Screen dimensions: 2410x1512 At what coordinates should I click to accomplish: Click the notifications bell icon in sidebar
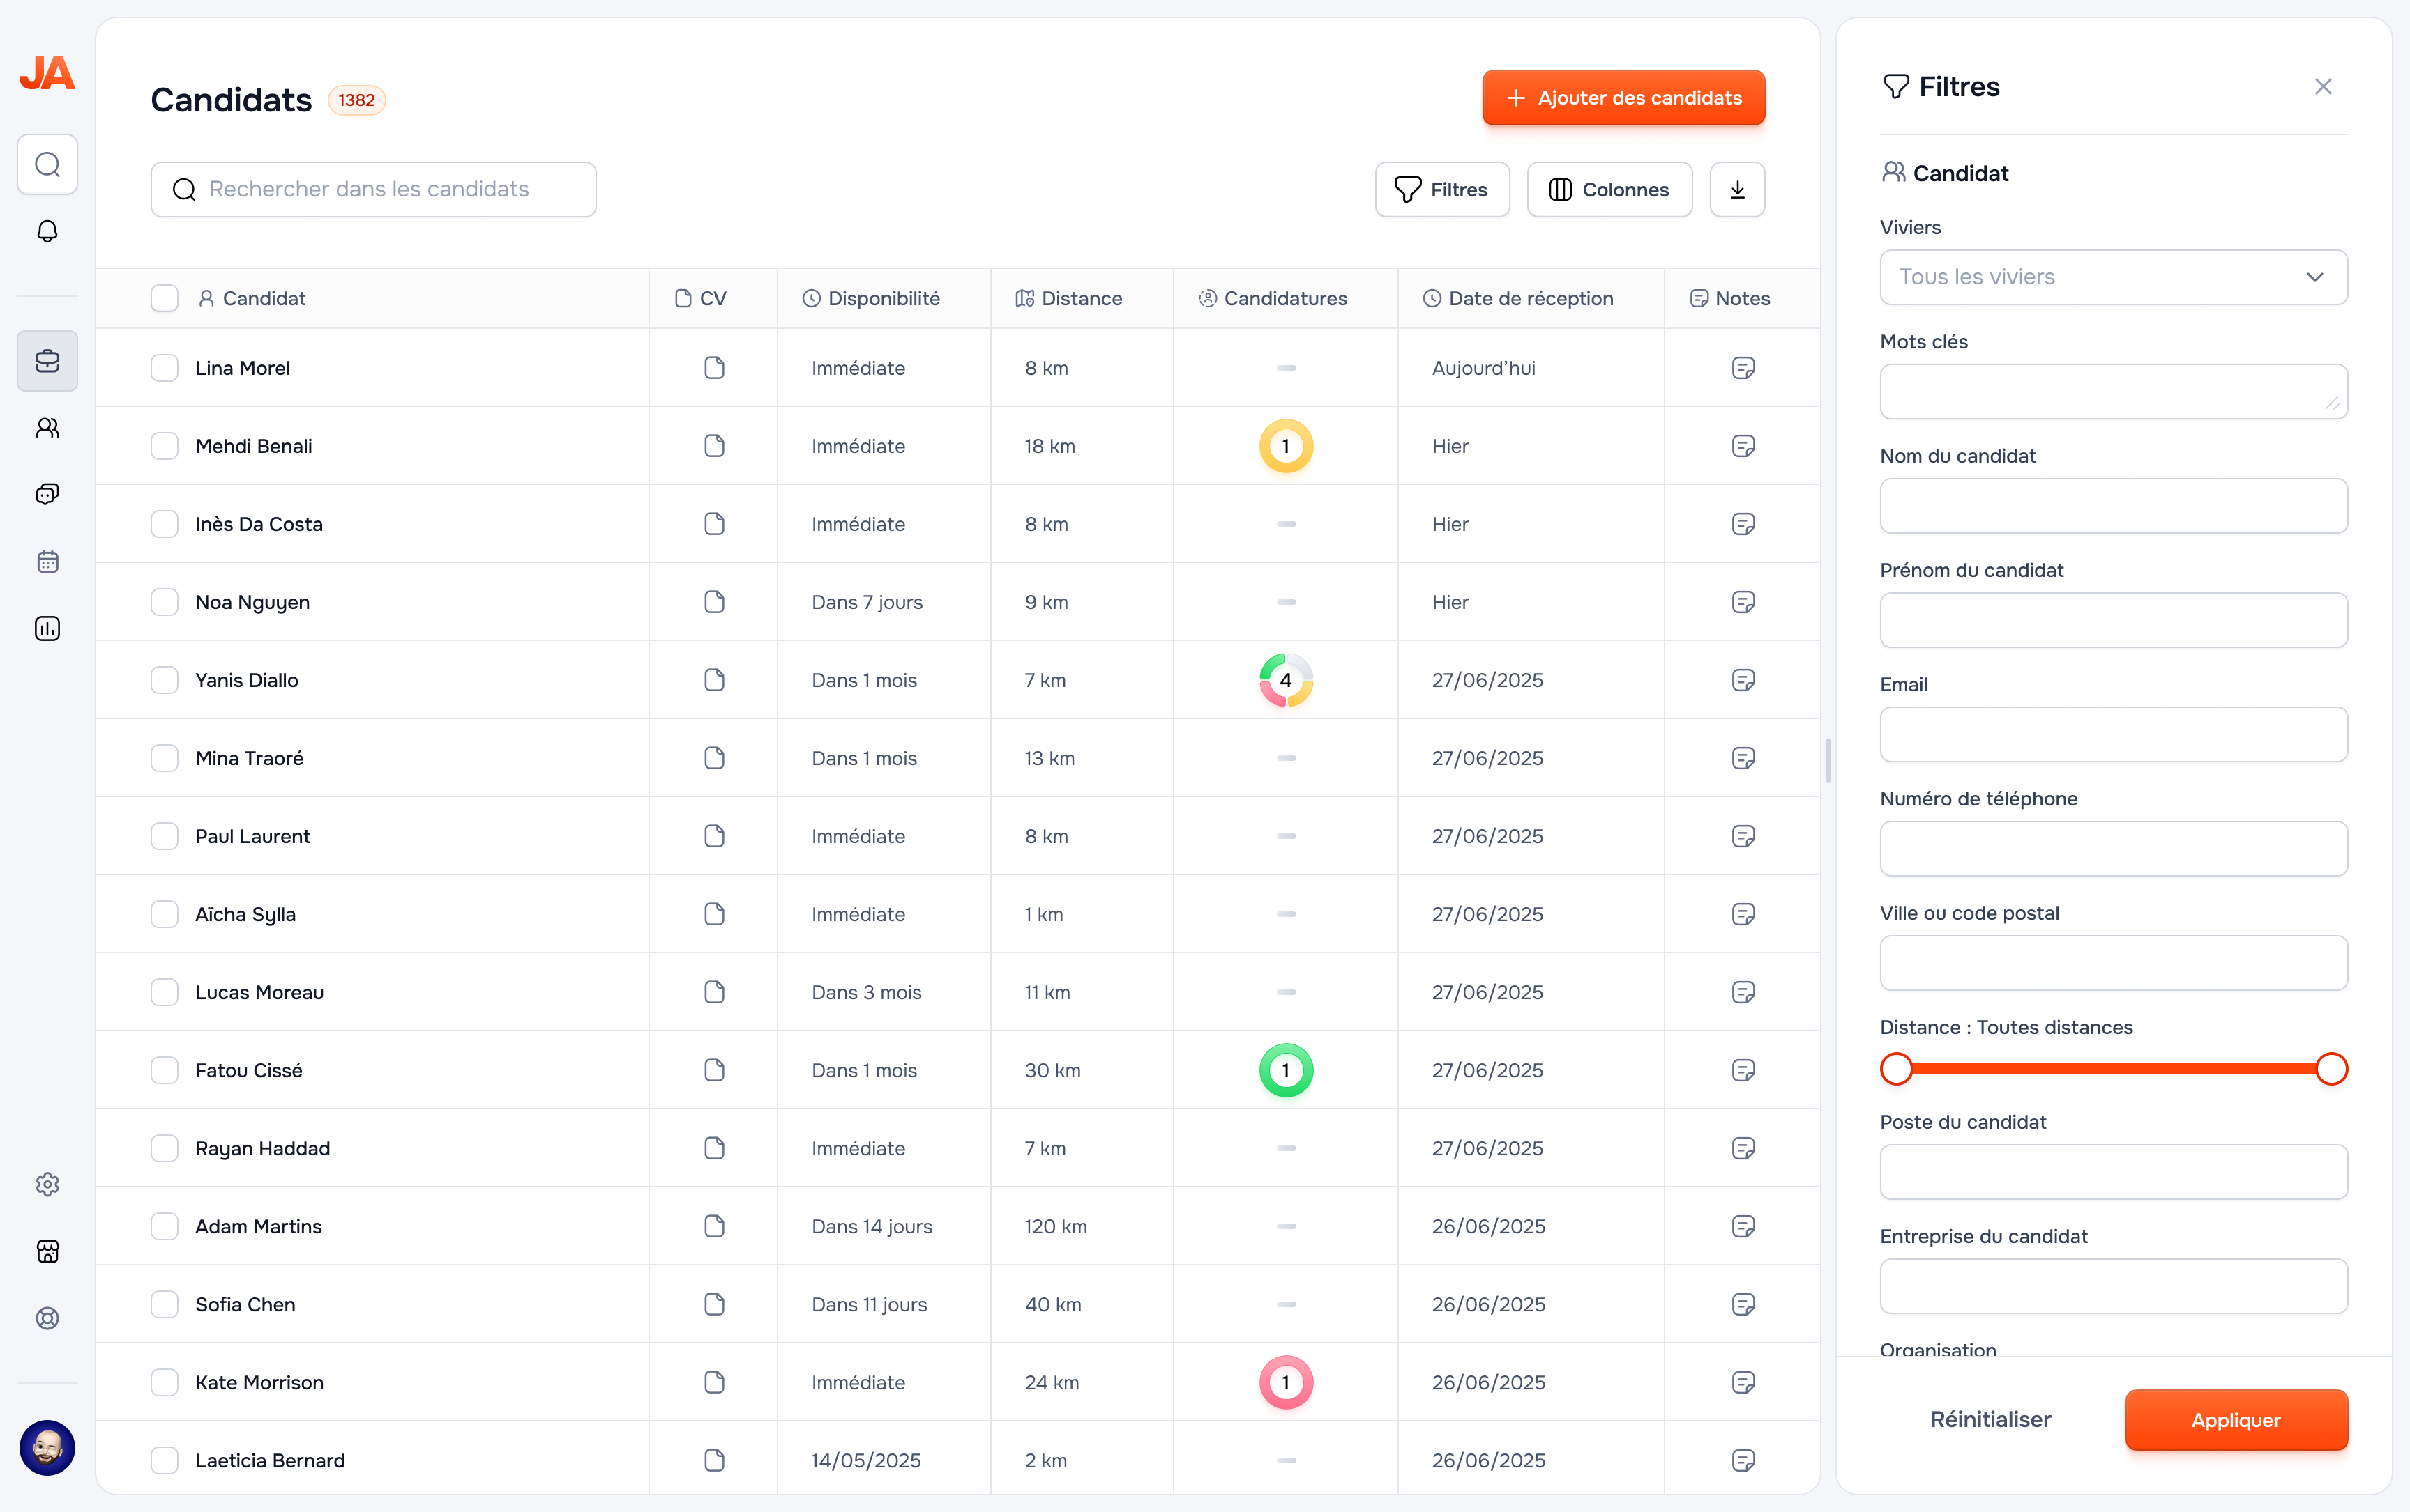click(x=47, y=231)
